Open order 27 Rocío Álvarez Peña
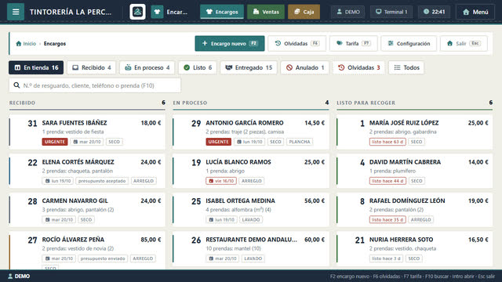The image size is (502, 282). 87,251
